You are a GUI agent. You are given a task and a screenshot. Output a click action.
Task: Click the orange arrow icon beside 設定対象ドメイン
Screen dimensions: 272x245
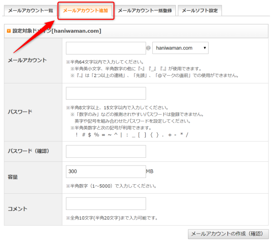pyautogui.click(x=9, y=31)
